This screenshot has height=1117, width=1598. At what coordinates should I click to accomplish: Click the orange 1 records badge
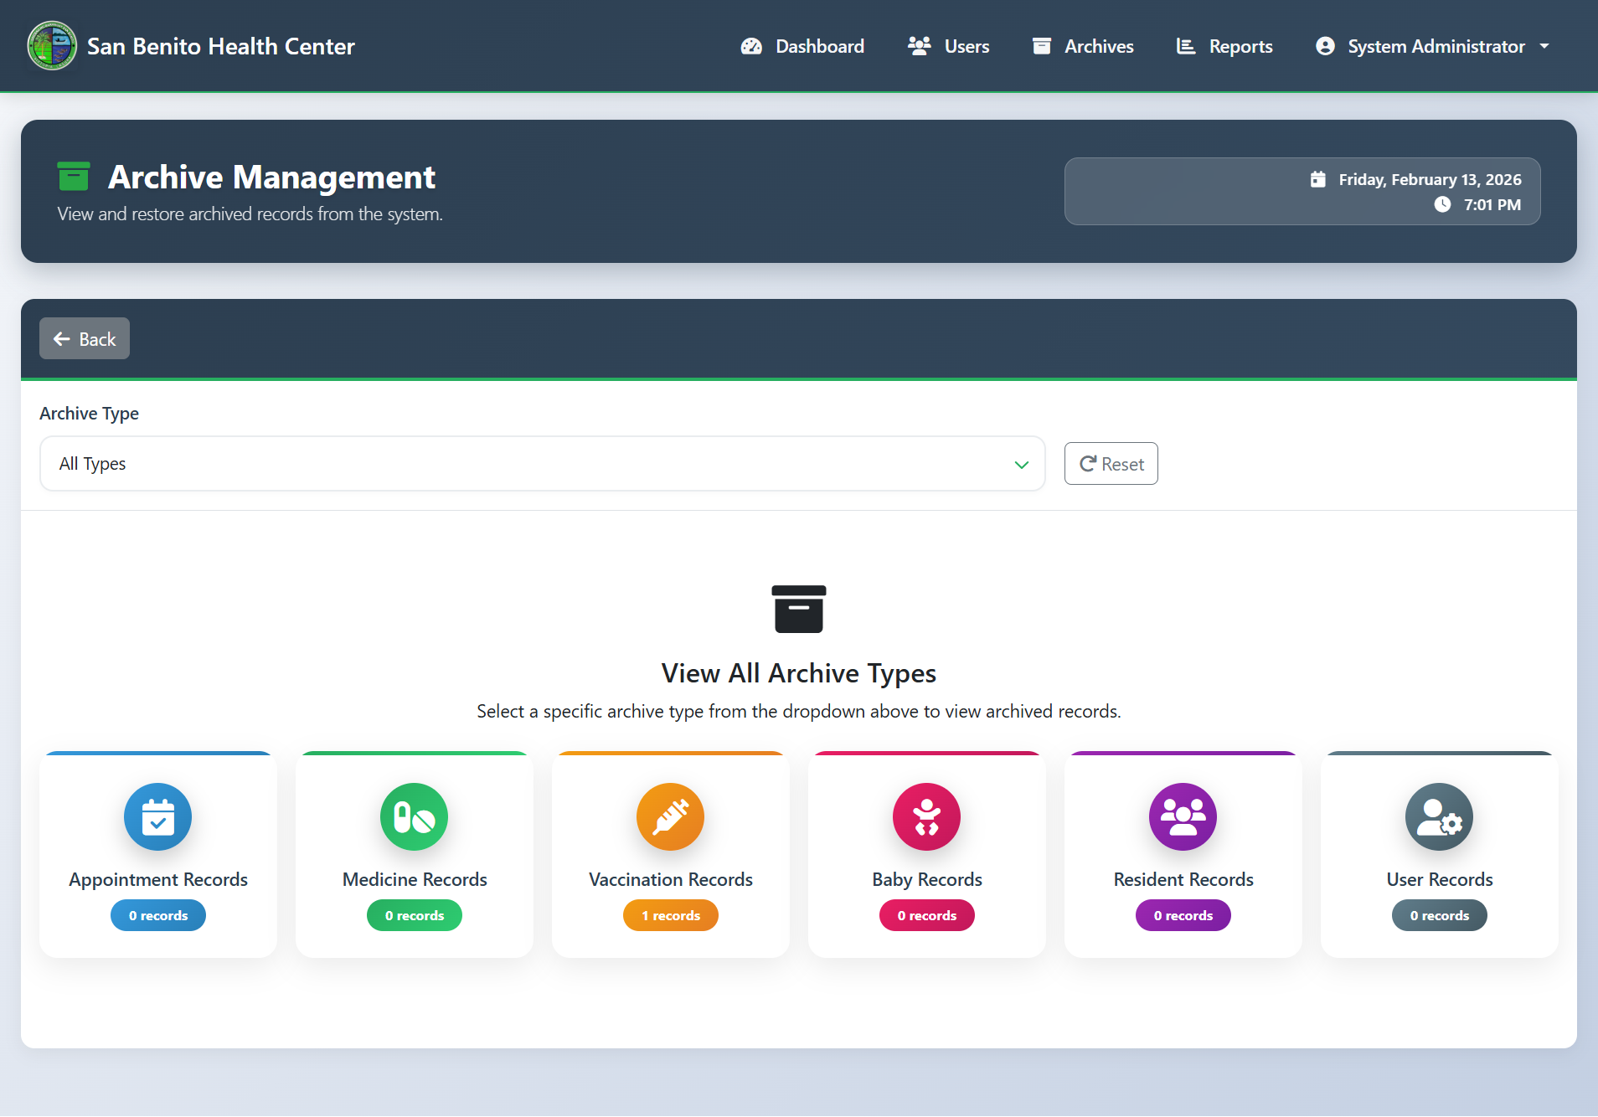pyautogui.click(x=670, y=915)
